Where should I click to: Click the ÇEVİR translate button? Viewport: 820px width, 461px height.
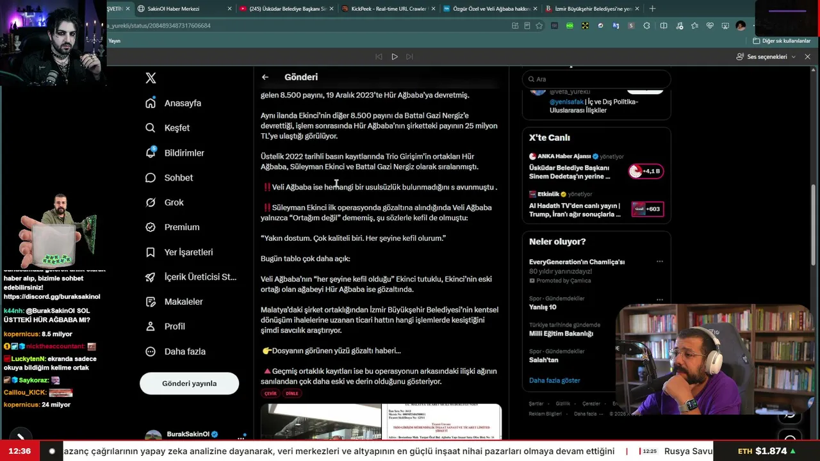tap(270, 394)
